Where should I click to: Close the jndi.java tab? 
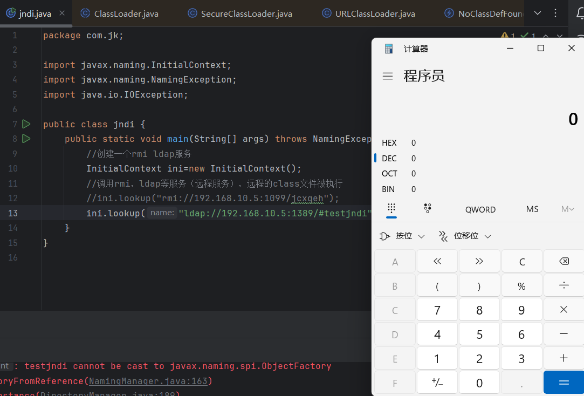(x=62, y=13)
